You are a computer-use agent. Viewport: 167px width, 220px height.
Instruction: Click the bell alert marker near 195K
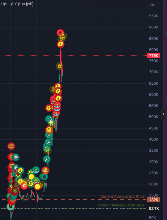(x=41, y=184)
